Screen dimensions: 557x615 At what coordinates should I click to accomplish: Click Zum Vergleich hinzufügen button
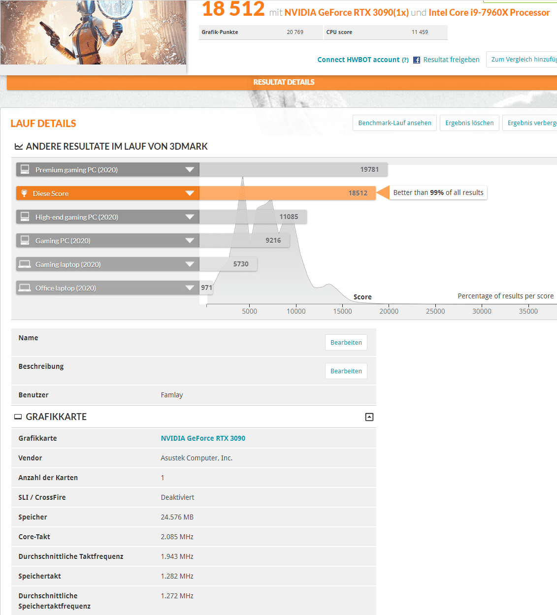tap(523, 59)
